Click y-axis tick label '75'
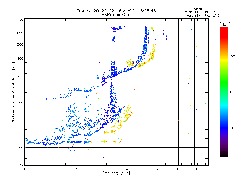Viewport: 245px width, 184px height. (x=21, y=164)
